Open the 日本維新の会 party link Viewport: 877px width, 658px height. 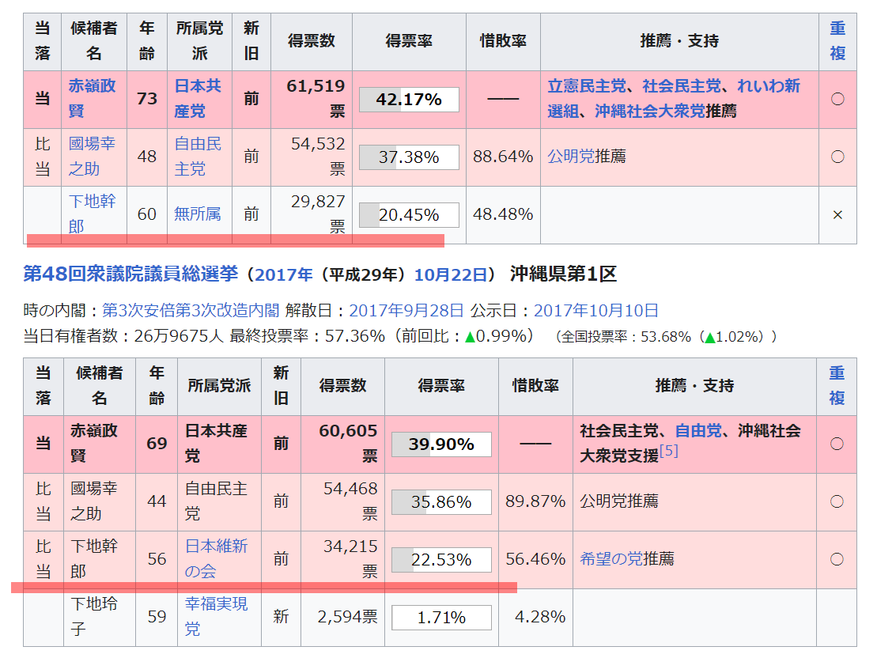click(197, 560)
